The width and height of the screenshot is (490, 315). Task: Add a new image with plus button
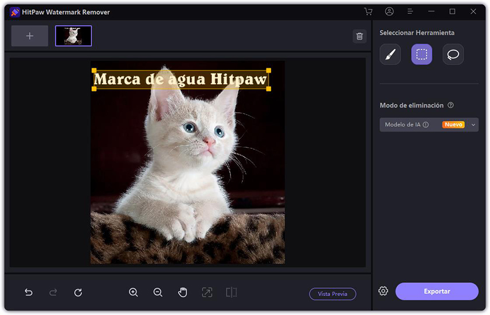pyautogui.click(x=30, y=36)
